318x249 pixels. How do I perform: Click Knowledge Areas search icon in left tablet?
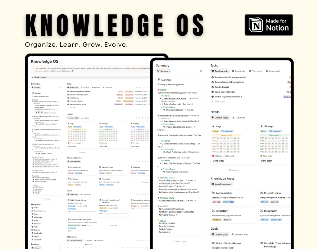click(145, 162)
